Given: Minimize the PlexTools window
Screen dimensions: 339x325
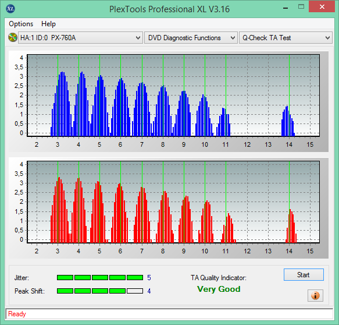Looking at the screenshot, I should [286, 8].
